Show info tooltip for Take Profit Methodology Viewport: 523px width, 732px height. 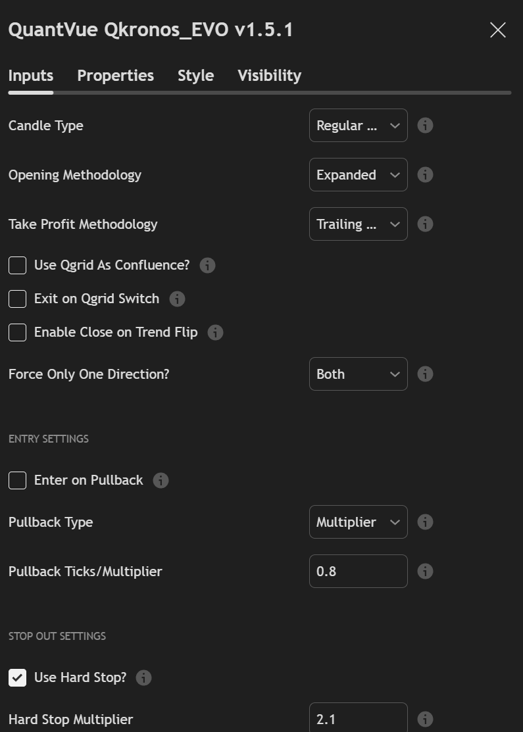[426, 224]
